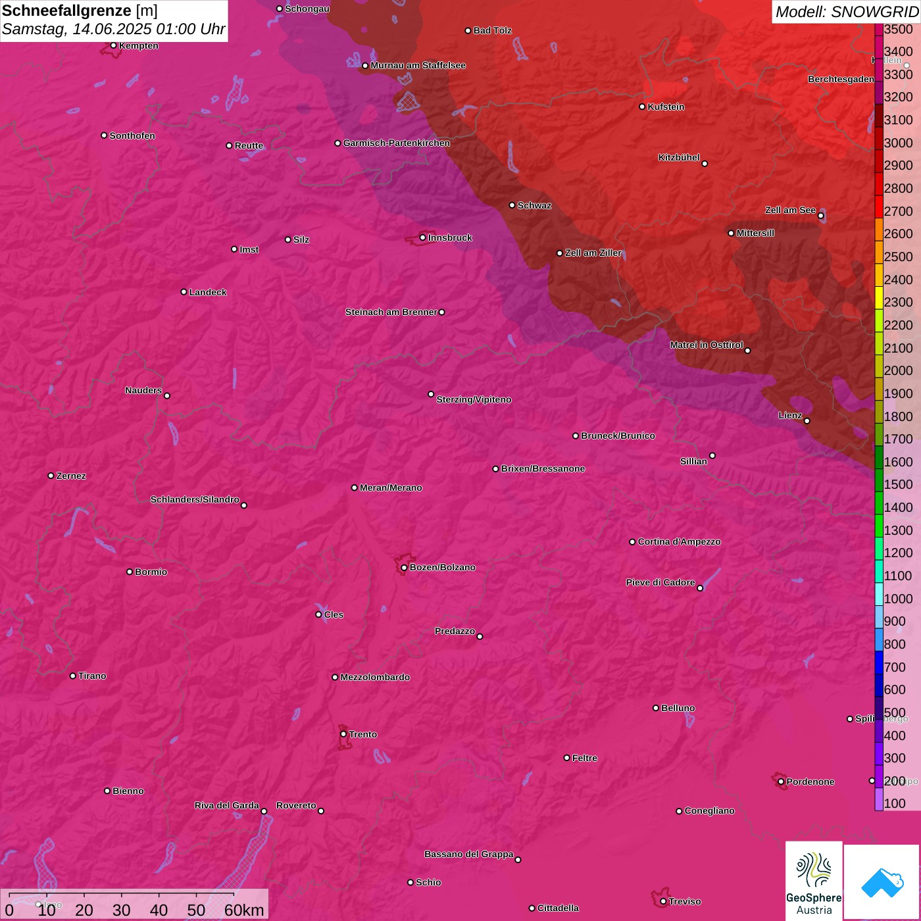Click the Riva del Garda label
Image resolution: width=921 pixels, height=921 pixels.
tap(227, 805)
